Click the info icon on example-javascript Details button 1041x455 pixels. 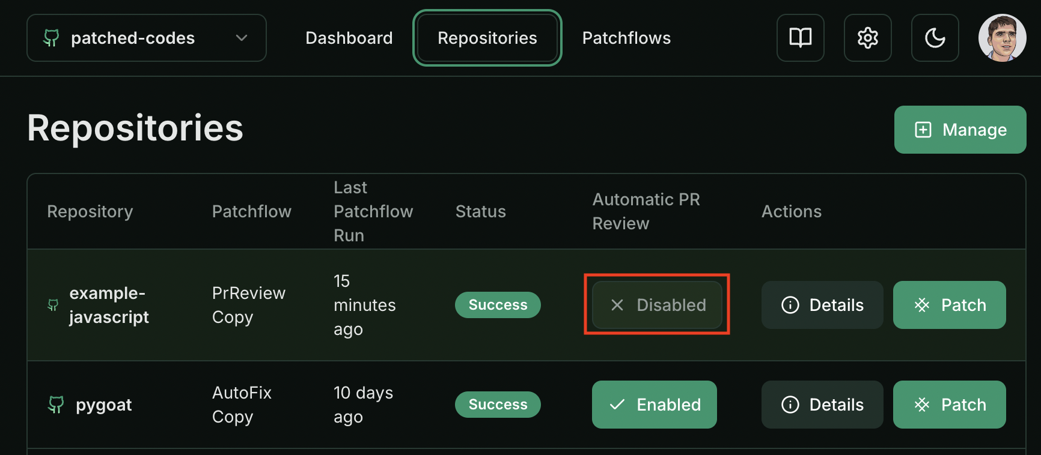tap(789, 305)
